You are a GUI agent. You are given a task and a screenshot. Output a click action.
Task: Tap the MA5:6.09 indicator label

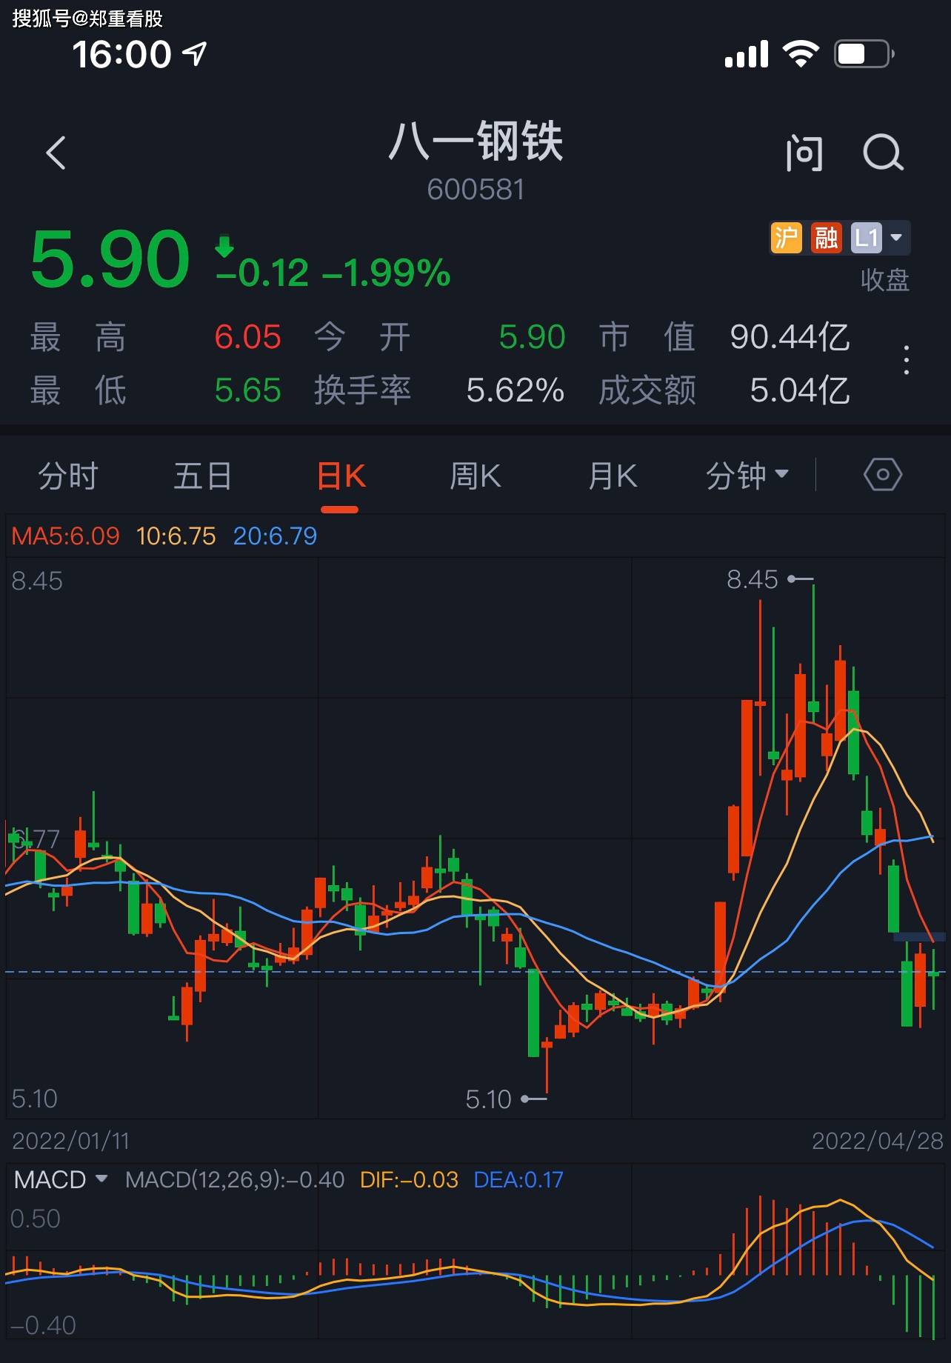(65, 536)
